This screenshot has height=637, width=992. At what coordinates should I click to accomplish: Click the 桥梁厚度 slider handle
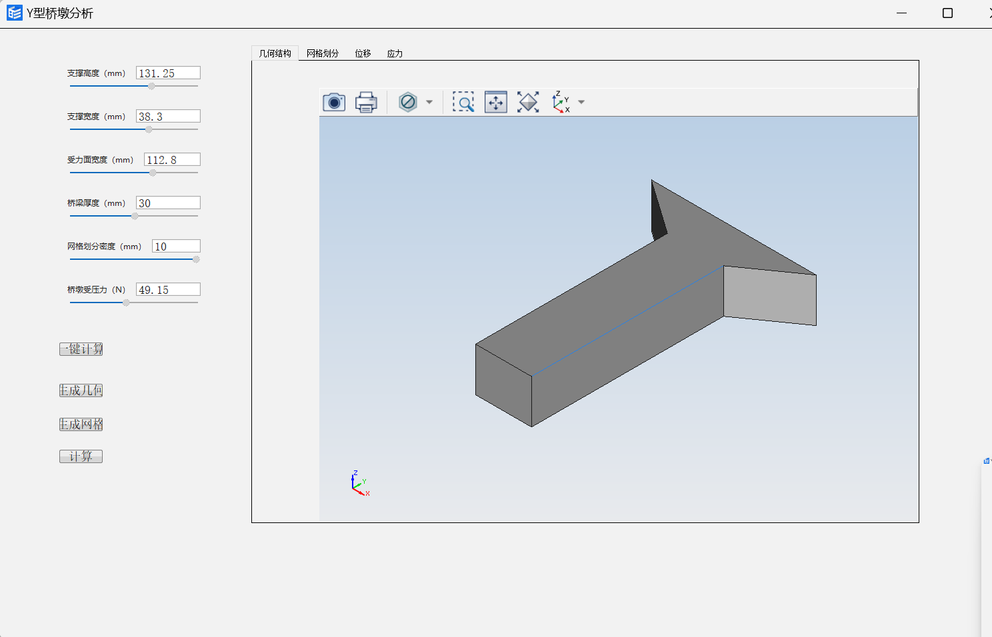point(135,216)
